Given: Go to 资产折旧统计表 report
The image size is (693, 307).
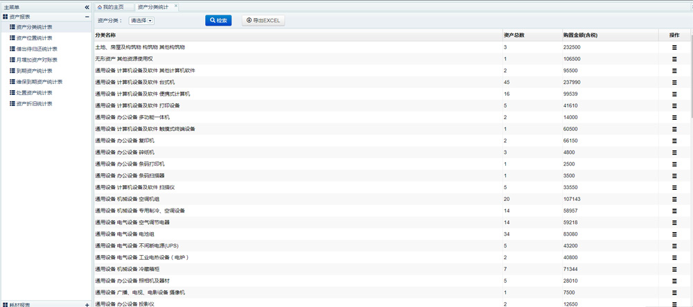Looking at the screenshot, I should pos(34,103).
